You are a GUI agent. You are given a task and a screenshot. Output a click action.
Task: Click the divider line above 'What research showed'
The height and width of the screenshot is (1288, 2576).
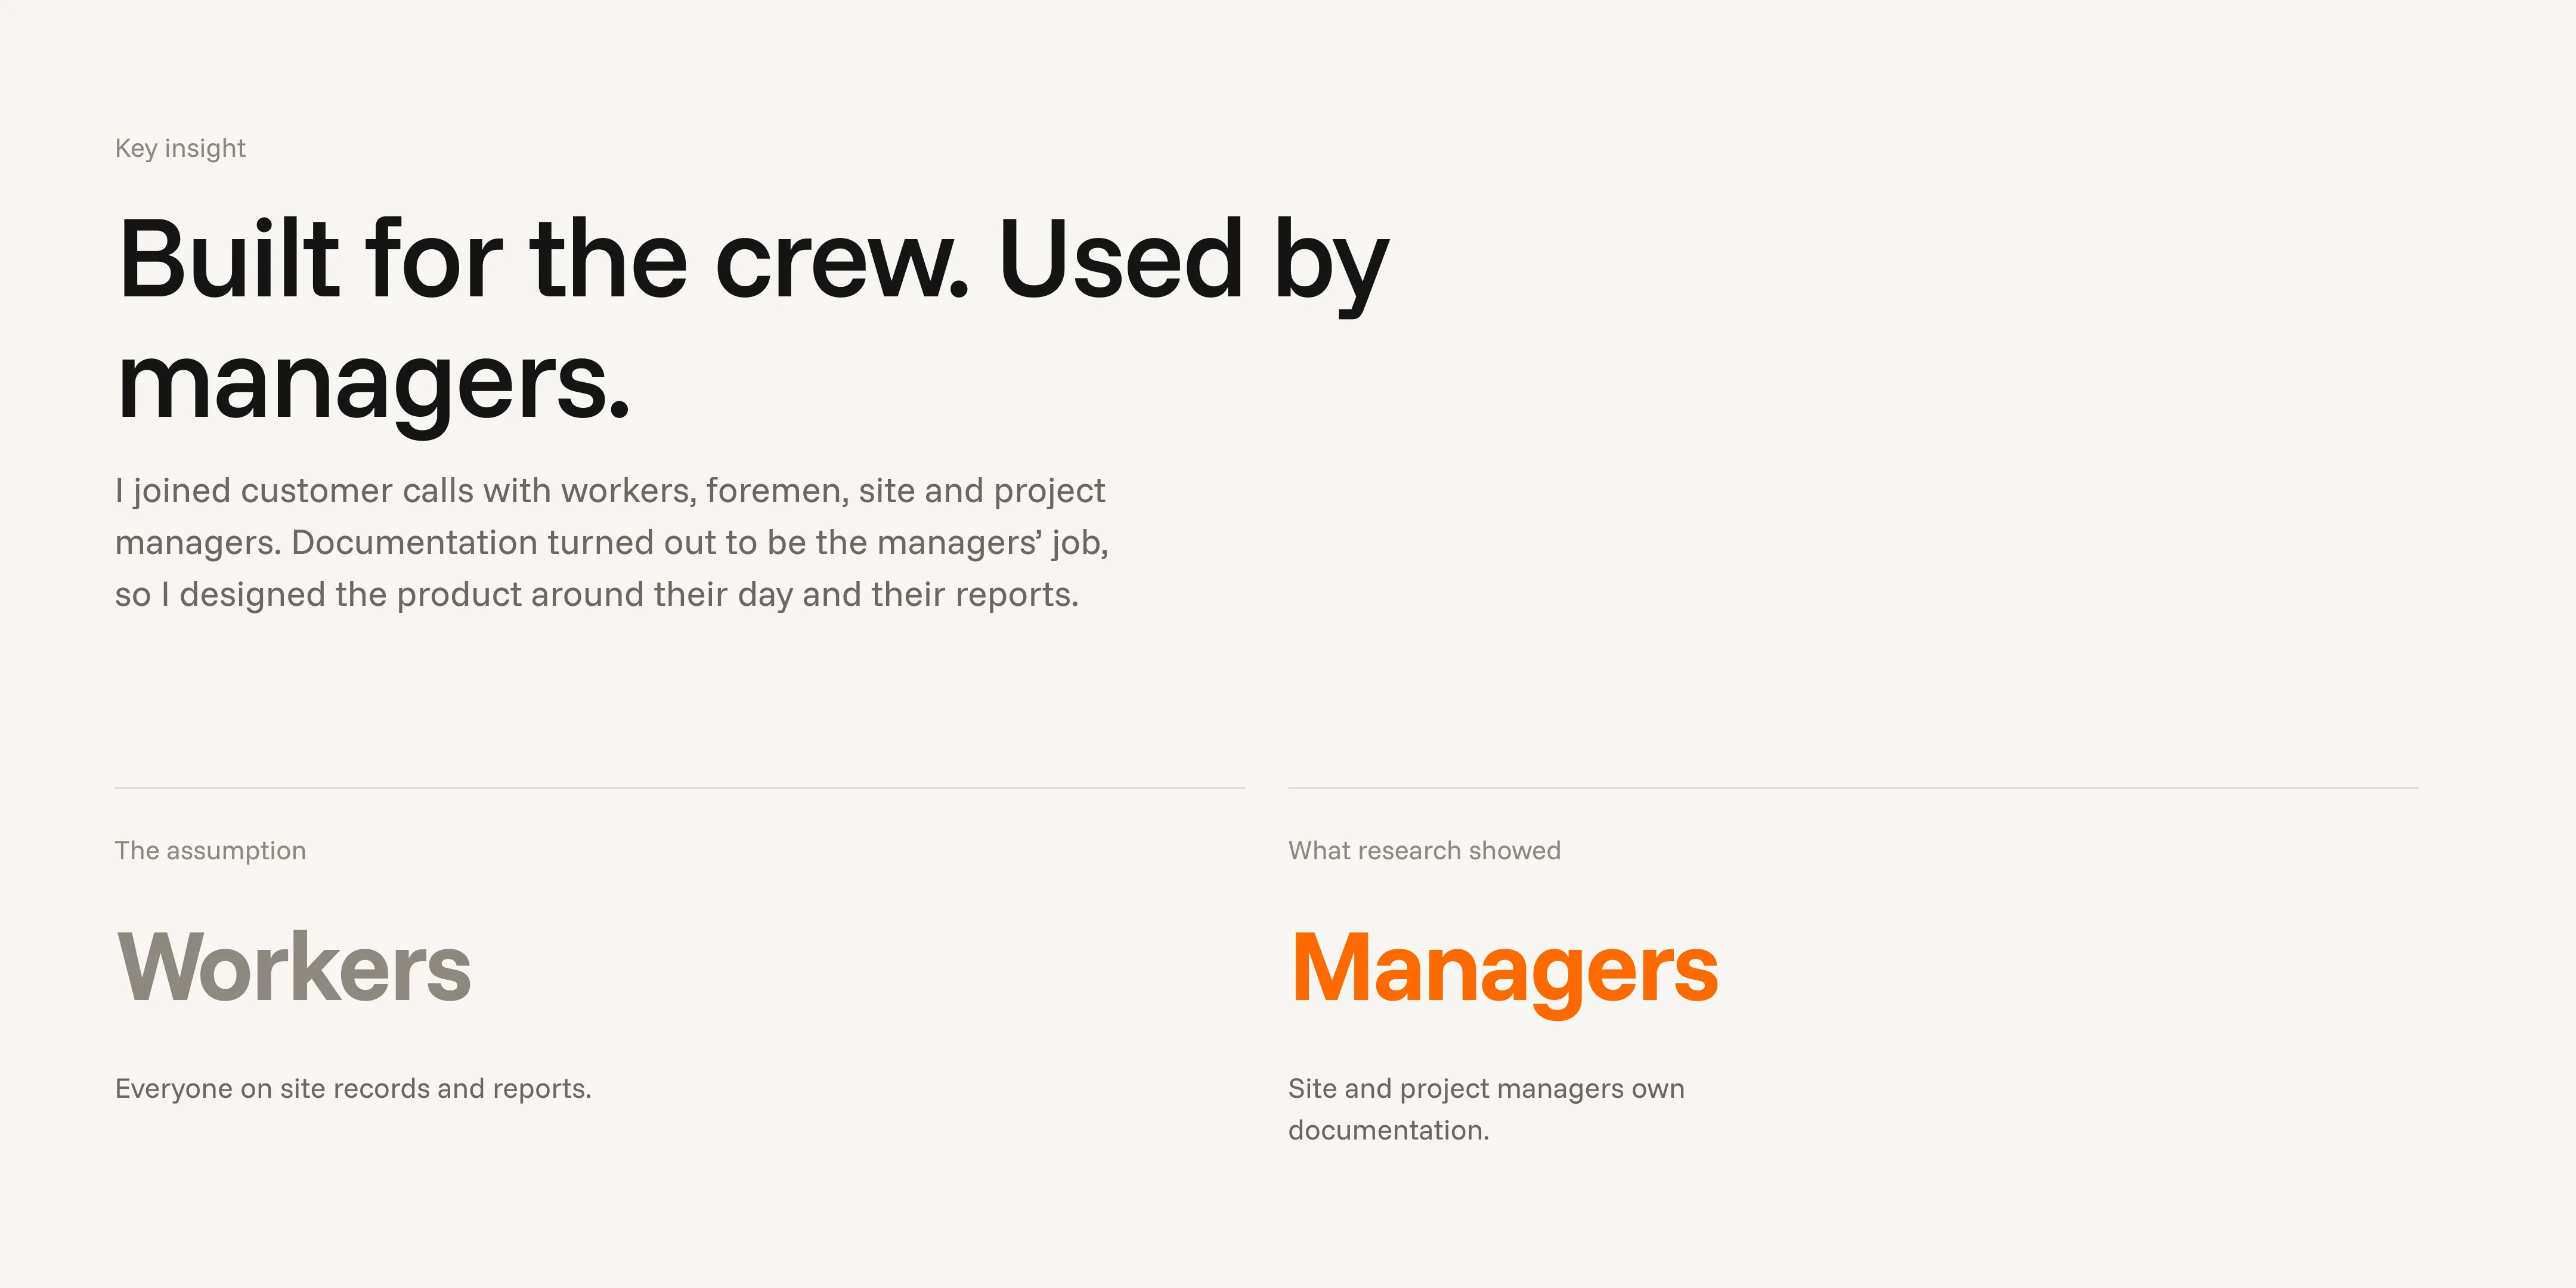click(x=1853, y=788)
